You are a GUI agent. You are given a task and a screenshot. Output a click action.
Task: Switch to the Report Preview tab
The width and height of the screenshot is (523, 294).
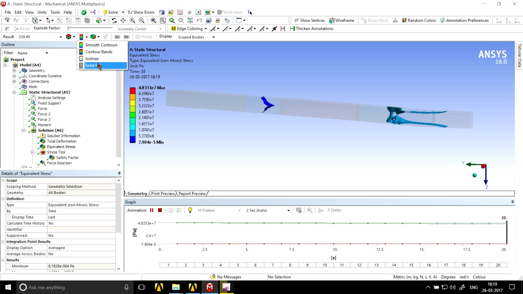[192, 194]
